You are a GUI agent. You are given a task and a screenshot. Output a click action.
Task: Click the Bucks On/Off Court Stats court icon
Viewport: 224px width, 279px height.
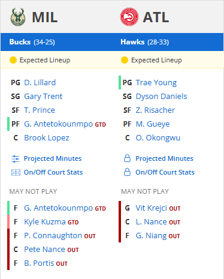(x=16, y=172)
